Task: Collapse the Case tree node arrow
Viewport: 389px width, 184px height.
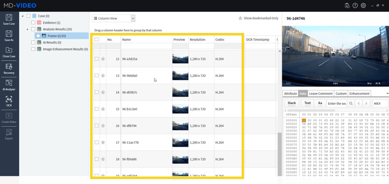Action: (x=23, y=16)
